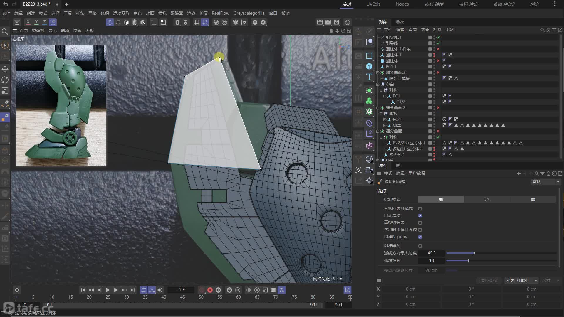Go to timeline start button
The width and height of the screenshot is (564, 317).
click(x=83, y=290)
